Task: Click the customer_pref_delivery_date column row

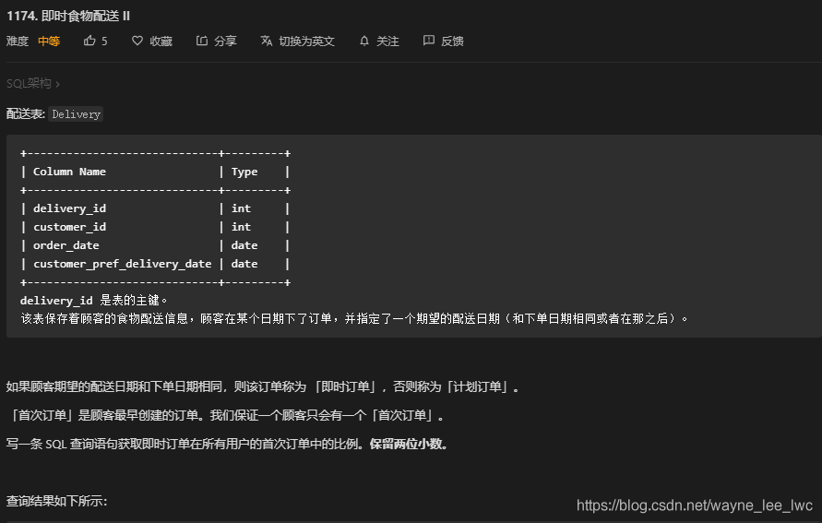Action: [x=155, y=264]
